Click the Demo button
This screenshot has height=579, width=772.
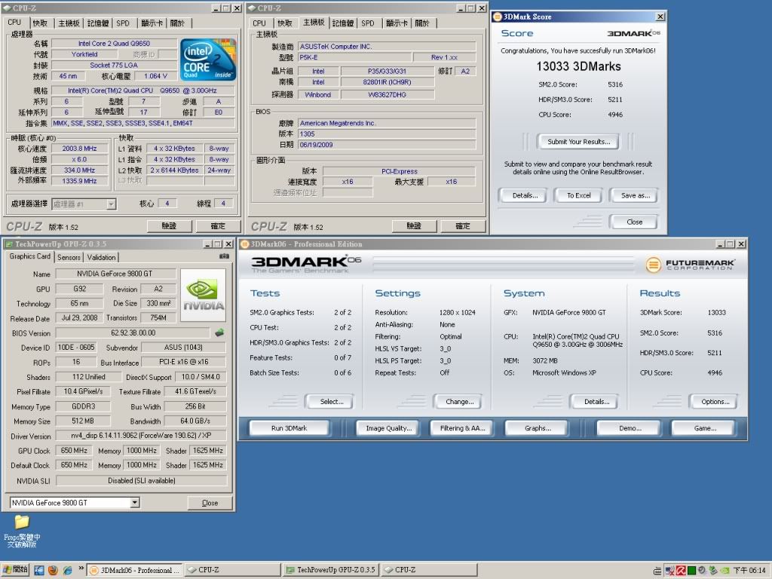pyautogui.click(x=630, y=428)
